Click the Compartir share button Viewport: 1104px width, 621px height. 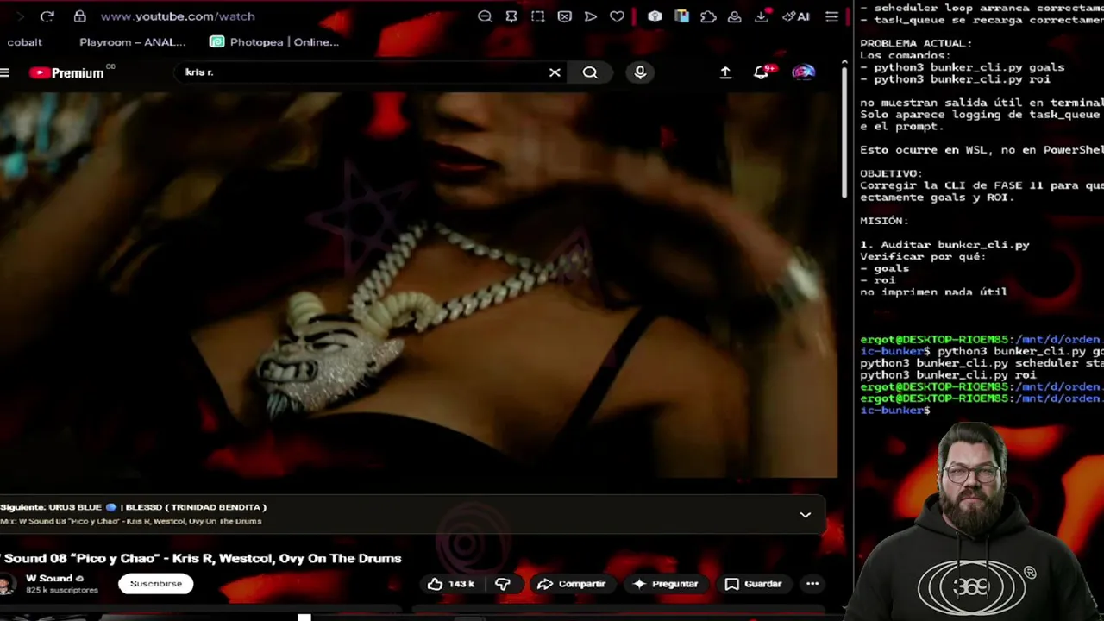pyautogui.click(x=571, y=584)
